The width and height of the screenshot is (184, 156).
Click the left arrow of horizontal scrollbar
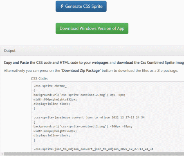coord(2,154)
